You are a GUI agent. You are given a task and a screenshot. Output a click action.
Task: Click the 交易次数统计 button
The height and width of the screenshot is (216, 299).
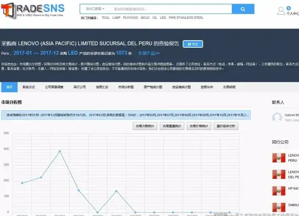145,126
